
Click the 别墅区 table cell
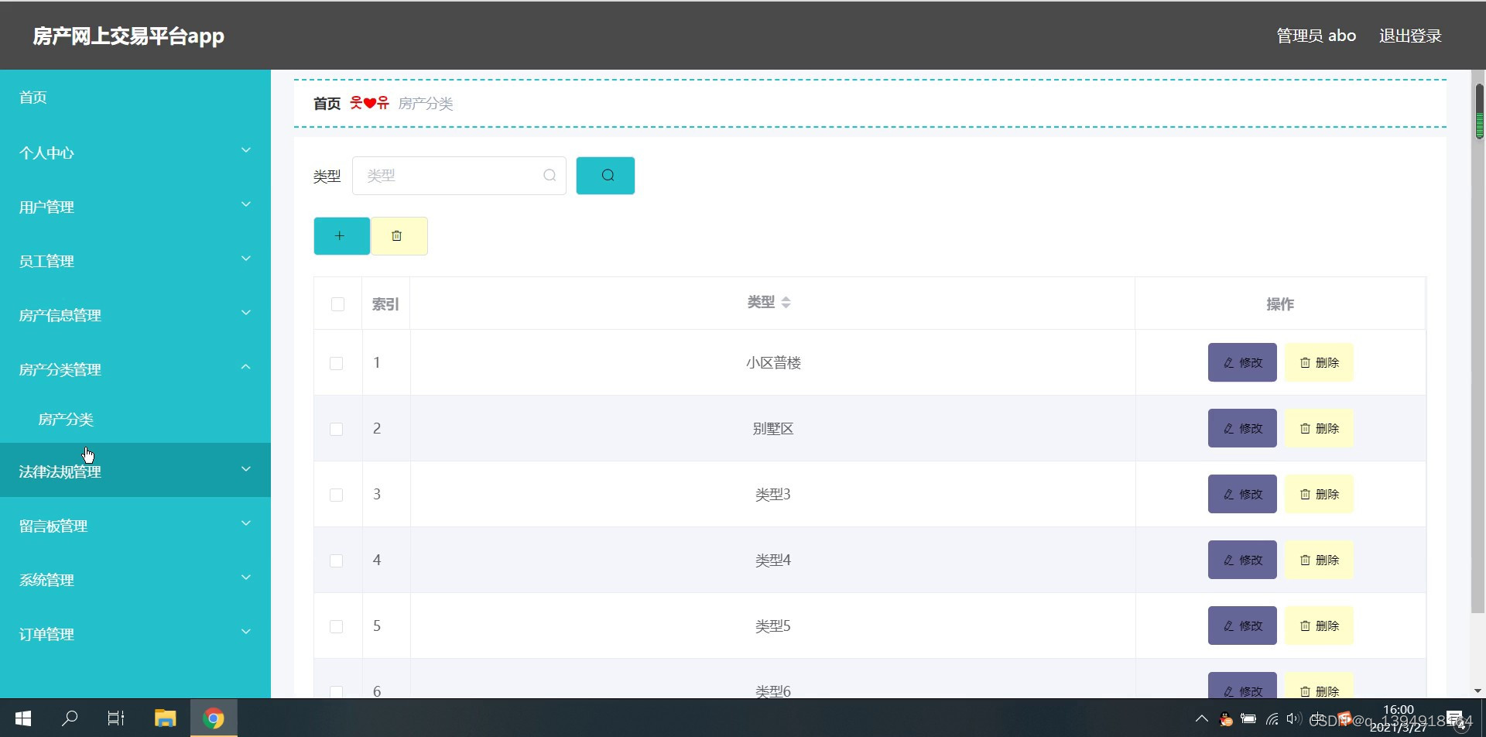pos(773,428)
